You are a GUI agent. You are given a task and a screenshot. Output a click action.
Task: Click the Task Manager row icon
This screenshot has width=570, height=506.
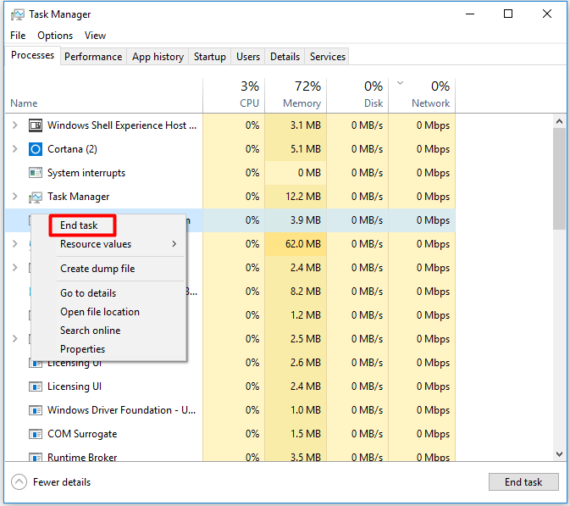coord(36,197)
